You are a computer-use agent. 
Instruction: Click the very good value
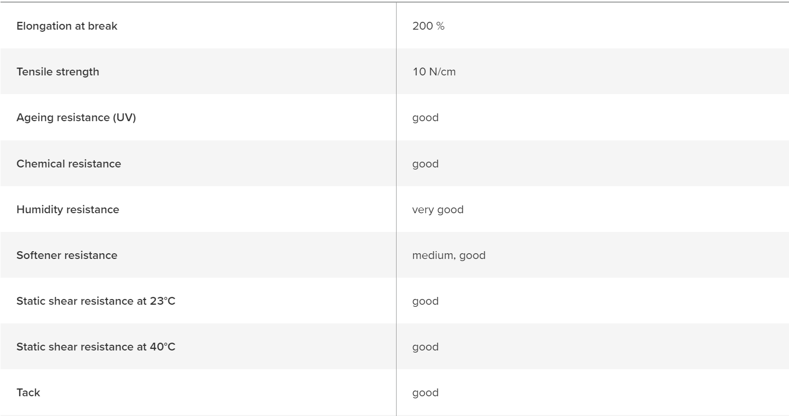click(x=438, y=210)
